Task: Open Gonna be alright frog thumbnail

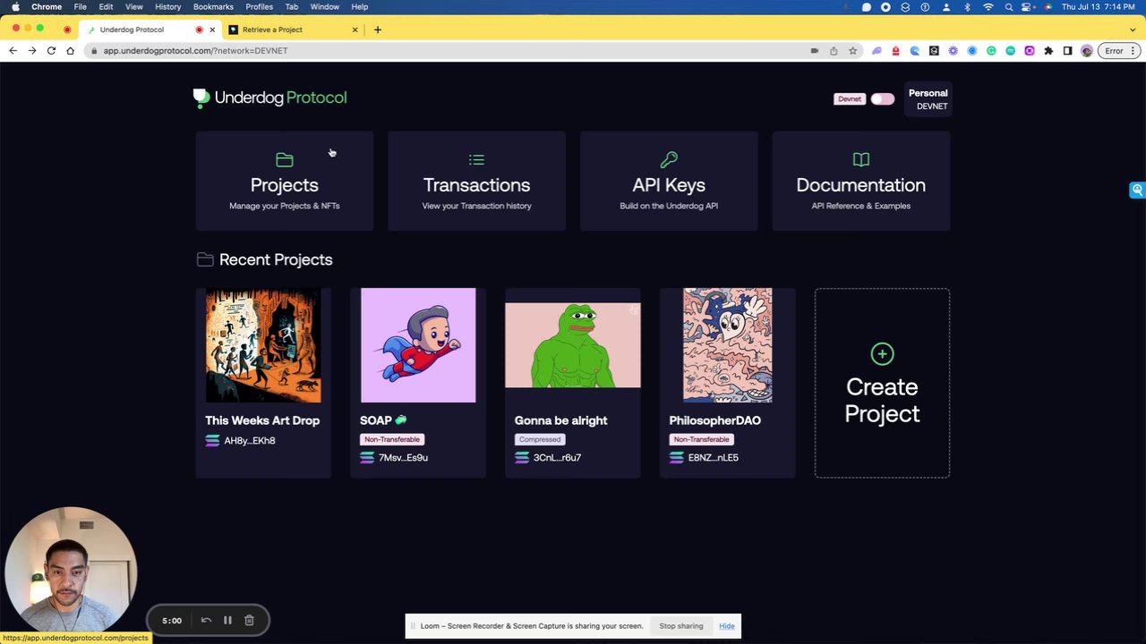Action: [573, 345]
